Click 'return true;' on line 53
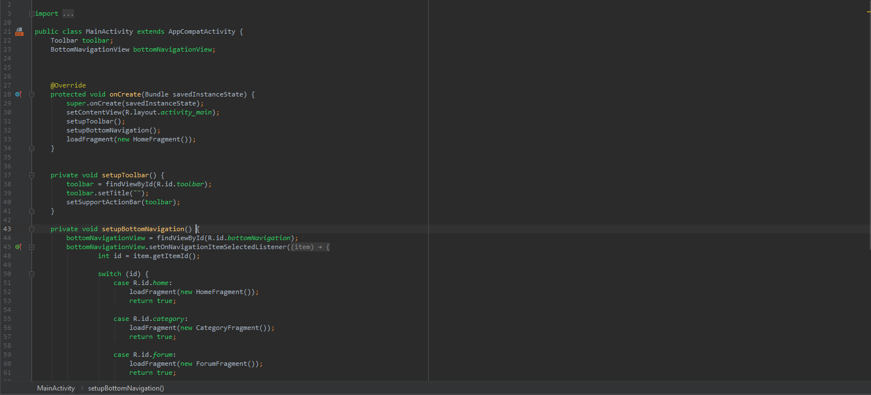 tap(153, 301)
